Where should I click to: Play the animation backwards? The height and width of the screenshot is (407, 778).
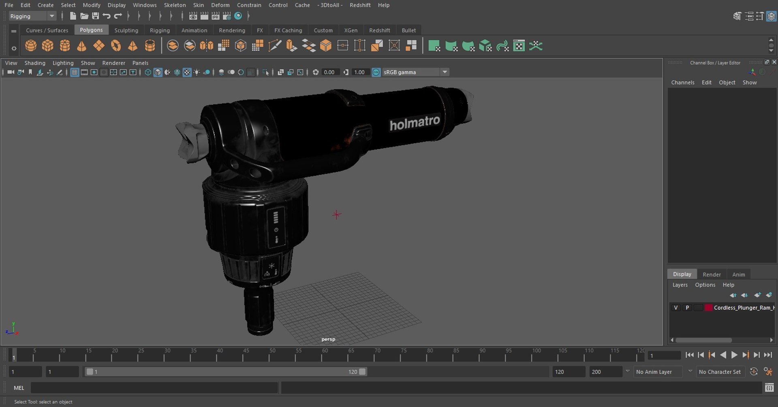pos(723,355)
